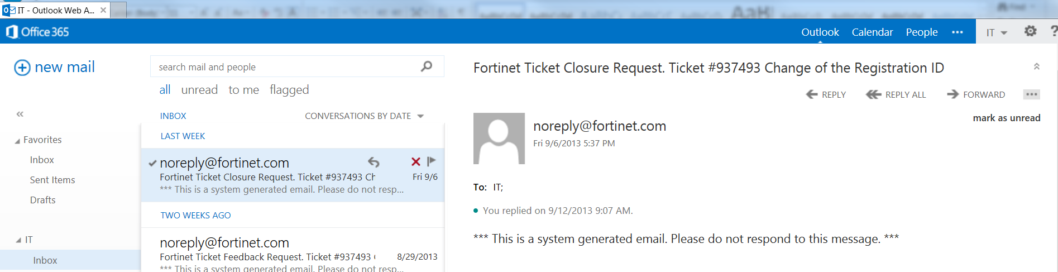Collapse the Favorites folder group
The image size is (1058, 272).
click(17, 141)
